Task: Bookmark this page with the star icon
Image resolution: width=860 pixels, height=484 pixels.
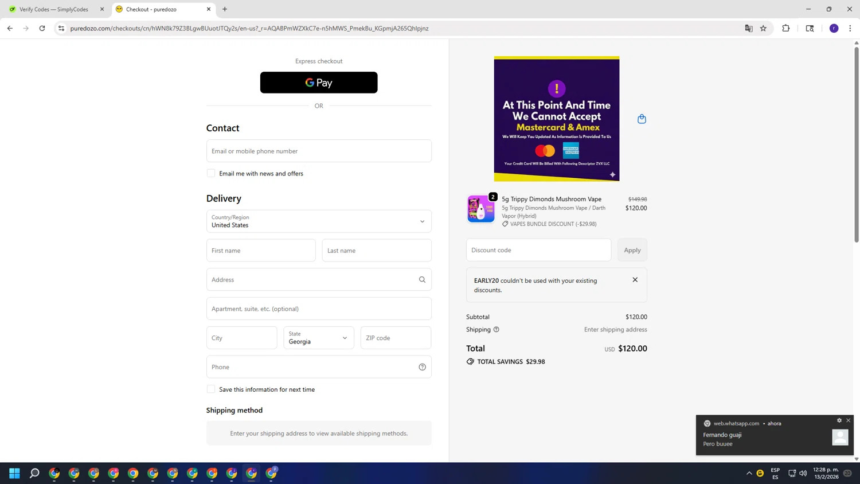Action: pos(764,28)
